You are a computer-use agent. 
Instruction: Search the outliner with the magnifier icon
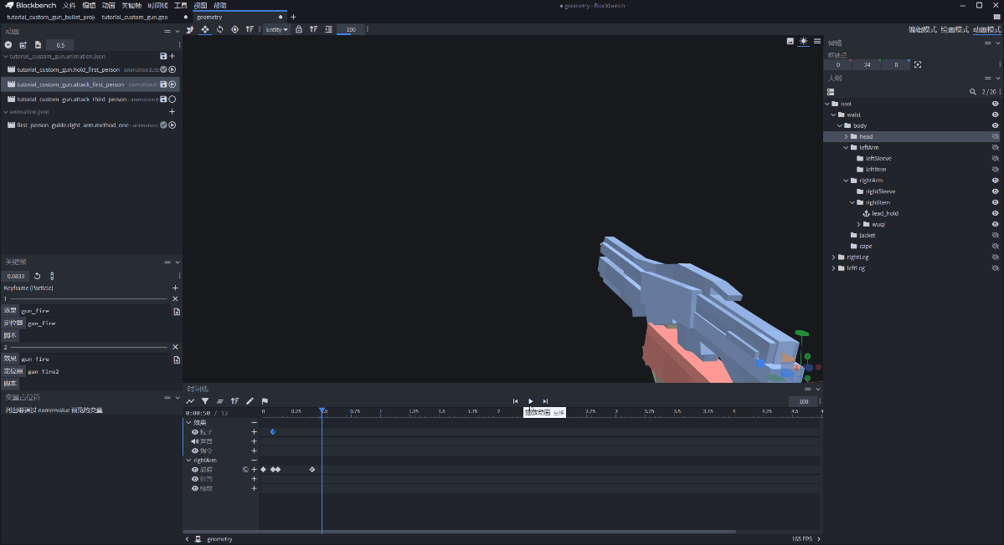tap(972, 92)
